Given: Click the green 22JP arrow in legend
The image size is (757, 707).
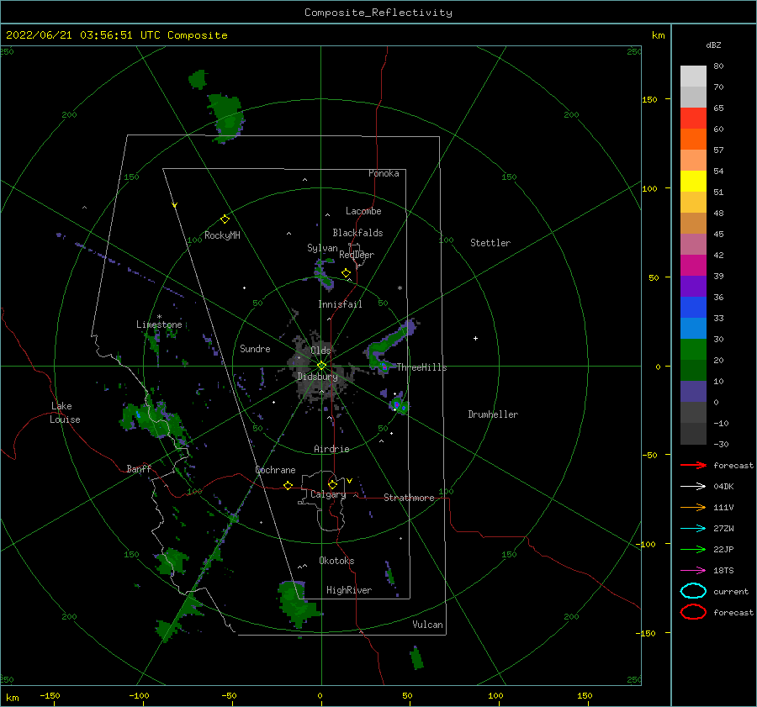Looking at the screenshot, I should pyautogui.click(x=693, y=549).
